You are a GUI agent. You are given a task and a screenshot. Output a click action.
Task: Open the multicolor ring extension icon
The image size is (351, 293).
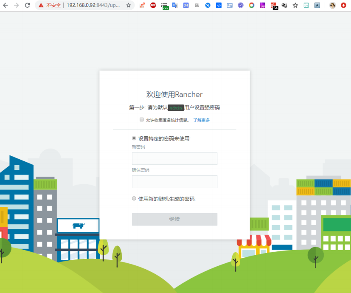point(252,5)
